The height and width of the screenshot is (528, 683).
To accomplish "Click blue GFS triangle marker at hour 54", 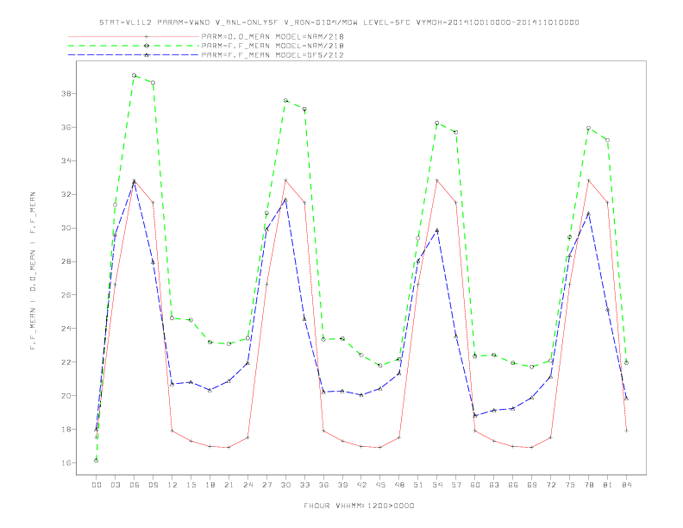I will [437, 230].
